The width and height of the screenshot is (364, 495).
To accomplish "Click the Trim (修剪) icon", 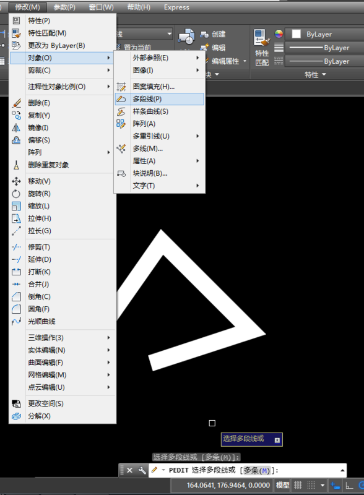I will 16,247.
